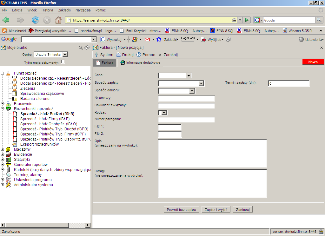
Task: Open Badania z terenu tree item
Action: pyautogui.click(x=35, y=99)
